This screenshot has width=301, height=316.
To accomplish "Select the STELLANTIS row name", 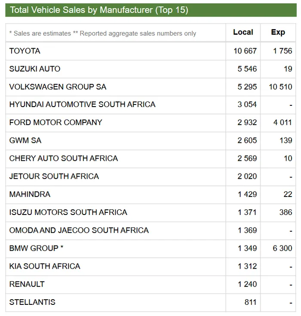I will [x=32, y=302].
